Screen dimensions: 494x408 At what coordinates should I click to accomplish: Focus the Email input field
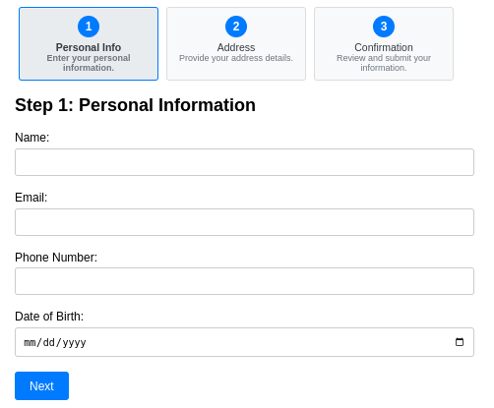tap(244, 222)
